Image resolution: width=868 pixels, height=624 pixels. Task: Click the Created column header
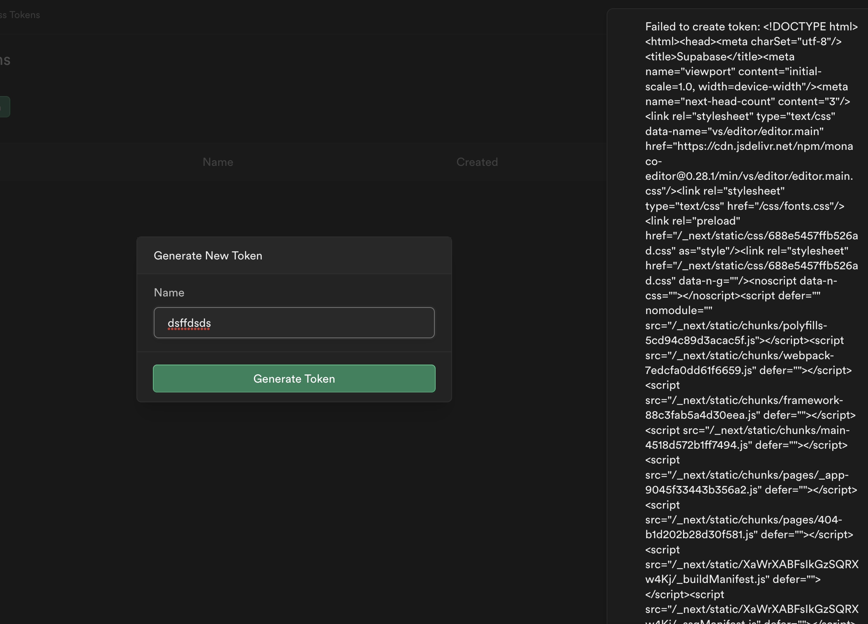click(x=477, y=162)
